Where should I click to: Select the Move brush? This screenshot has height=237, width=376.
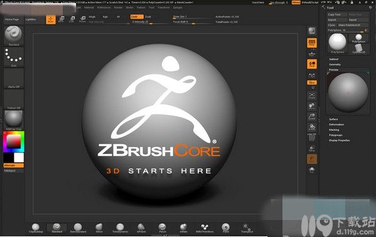tap(99, 228)
